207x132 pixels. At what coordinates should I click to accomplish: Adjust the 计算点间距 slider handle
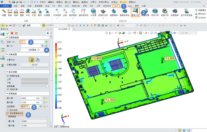34,68
